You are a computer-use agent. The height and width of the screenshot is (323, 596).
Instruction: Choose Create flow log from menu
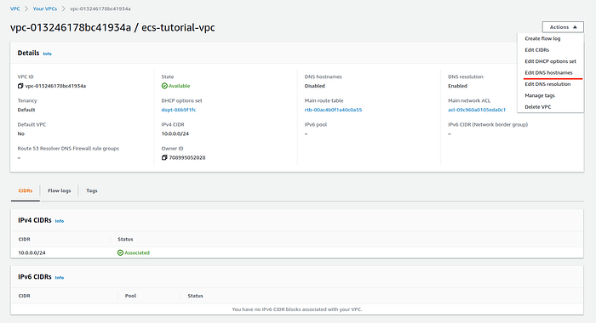point(542,39)
